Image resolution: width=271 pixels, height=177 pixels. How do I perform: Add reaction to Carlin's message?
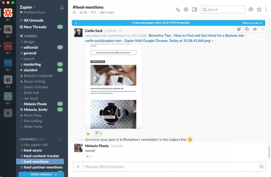point(239,29)
